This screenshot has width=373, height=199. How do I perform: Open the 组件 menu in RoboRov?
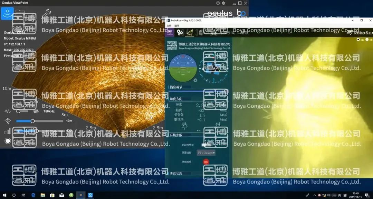[x=177, y=25]
